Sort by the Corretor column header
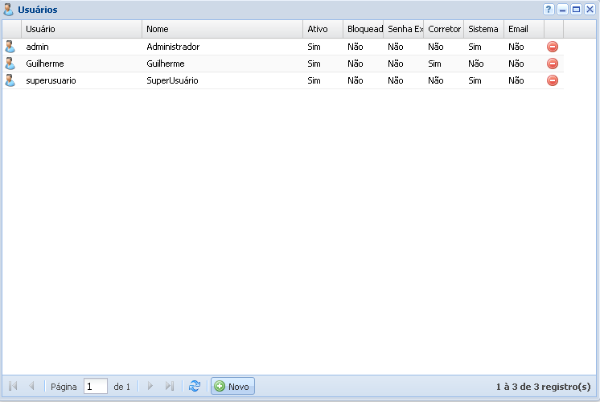The height and width of the screenshot is (402, 600). [444, 29]
